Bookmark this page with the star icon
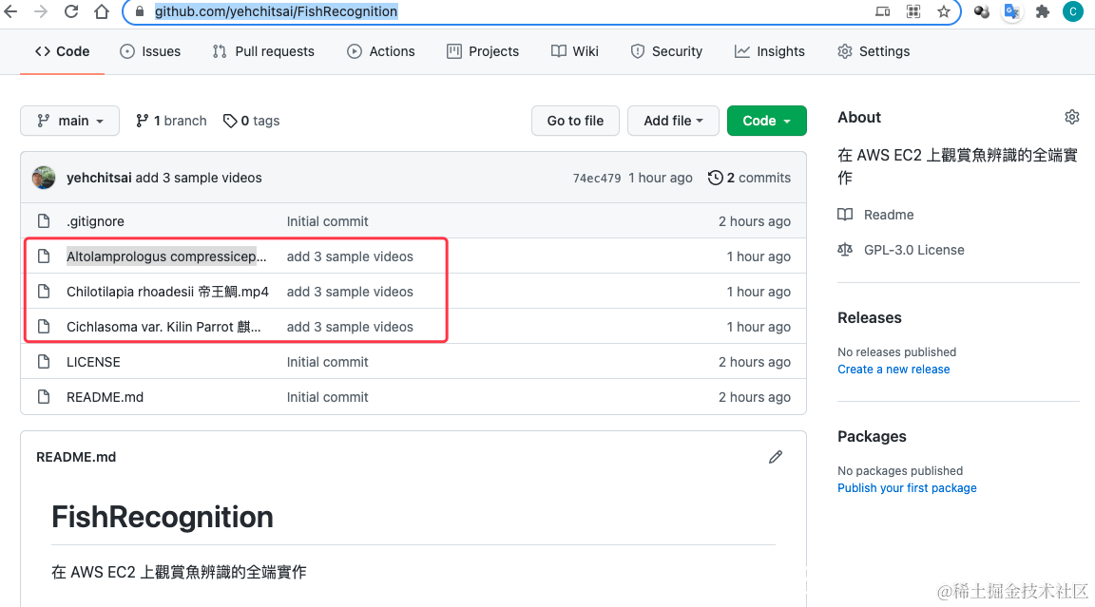This screenshot has width=1095, height=607. [944, 11]
